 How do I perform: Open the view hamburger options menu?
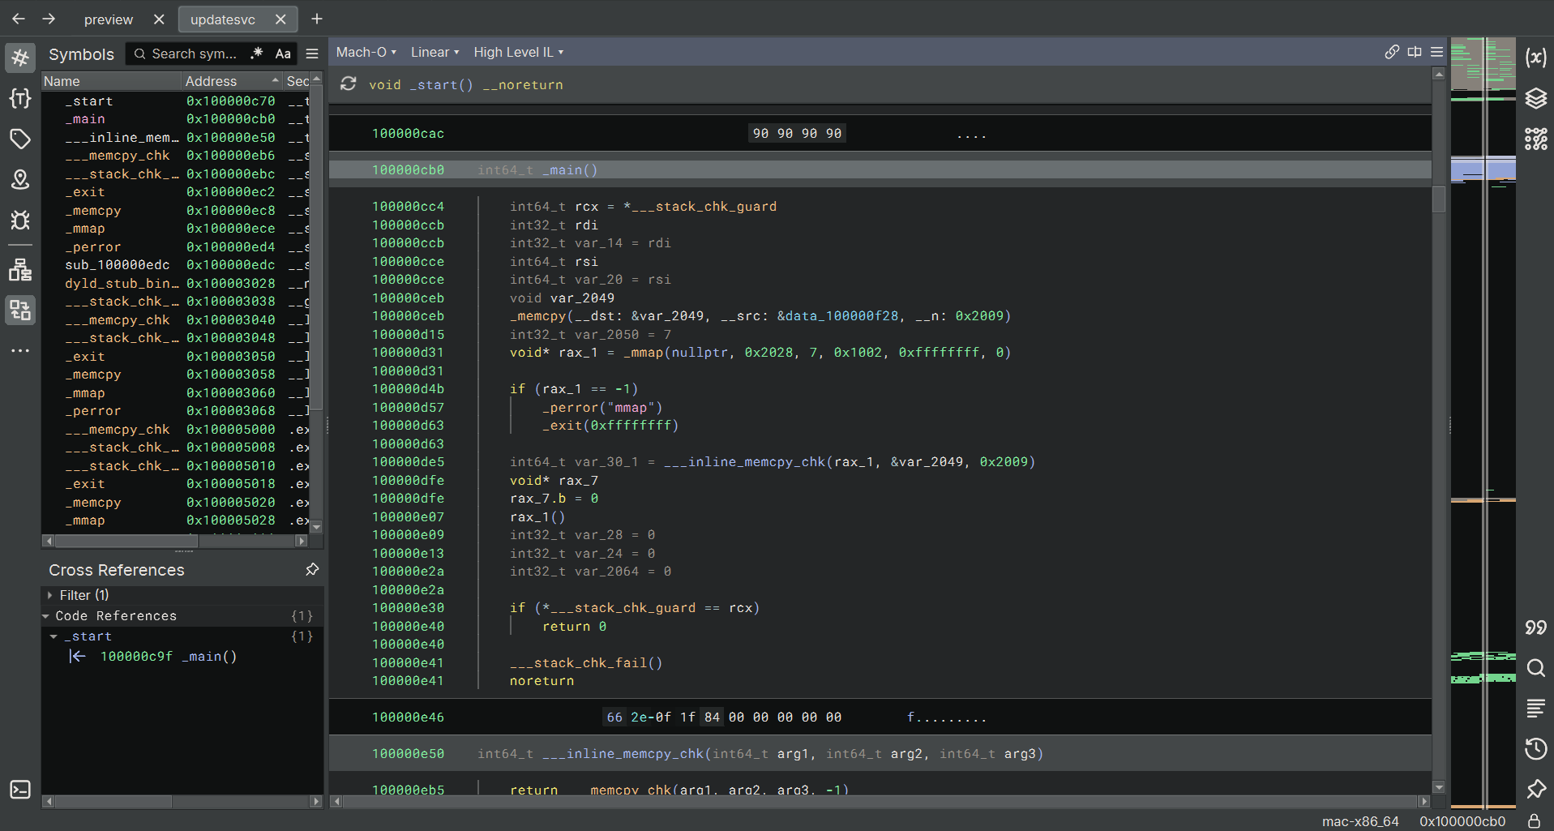(x=1437, y=52)
